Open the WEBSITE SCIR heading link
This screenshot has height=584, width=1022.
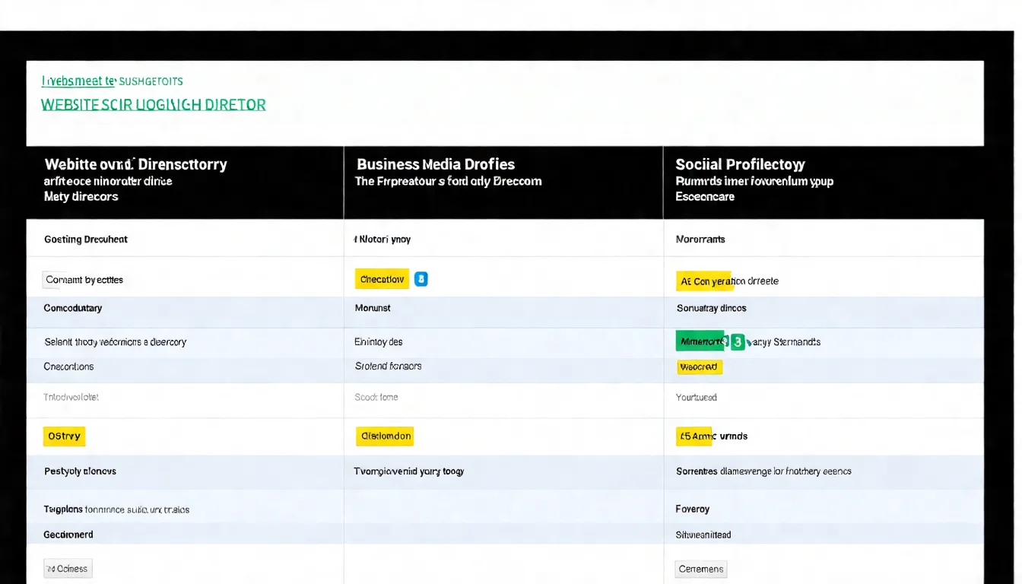click(154, 105)
